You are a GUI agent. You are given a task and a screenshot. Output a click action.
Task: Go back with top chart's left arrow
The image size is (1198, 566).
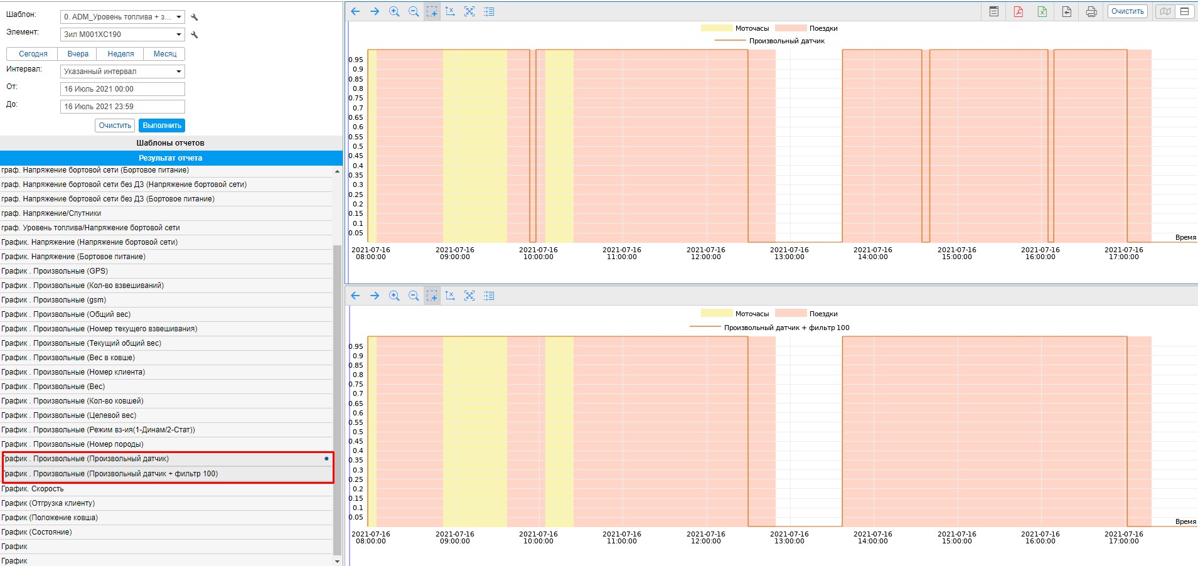(355, 11)
